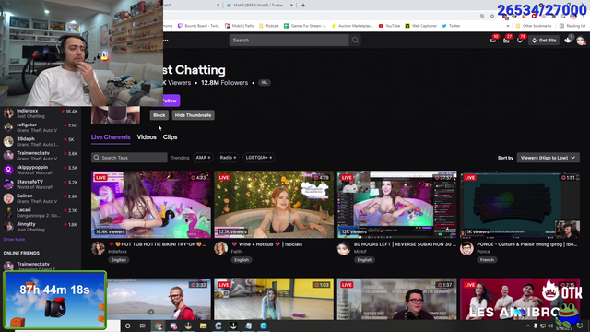Open Lacari channel in sidebar

[x=41, y=213]
